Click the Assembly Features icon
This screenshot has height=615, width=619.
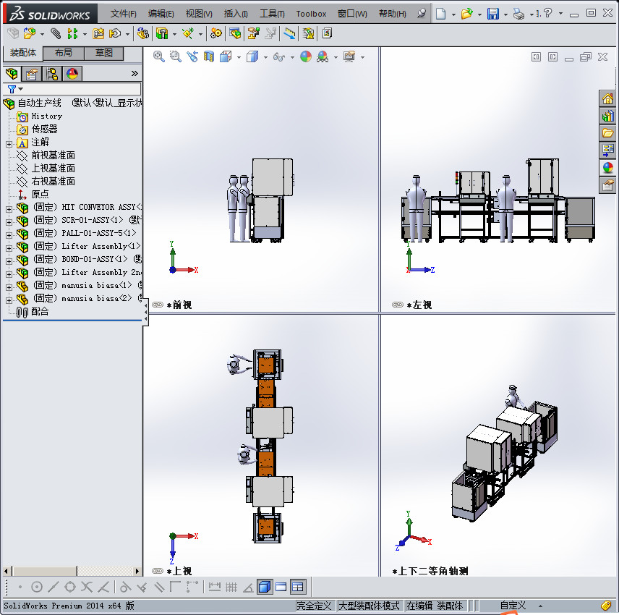[x=162, y=33]
